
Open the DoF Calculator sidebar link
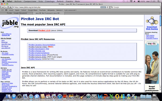coord(6,59)
